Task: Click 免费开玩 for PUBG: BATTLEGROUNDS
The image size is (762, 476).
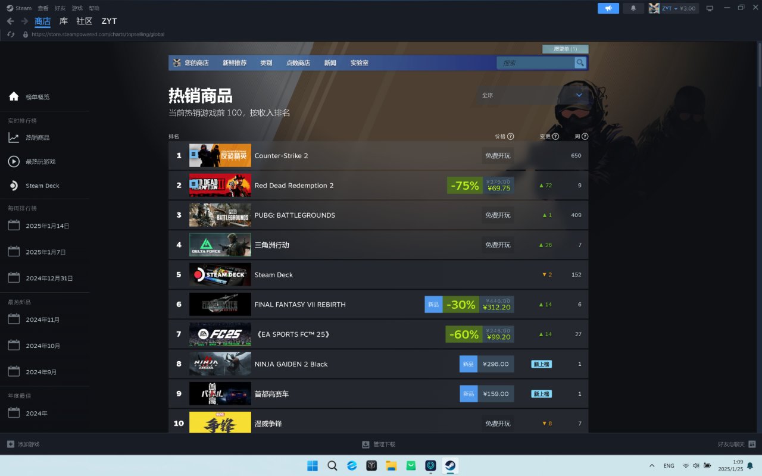Action: click(x=498, y=215)
